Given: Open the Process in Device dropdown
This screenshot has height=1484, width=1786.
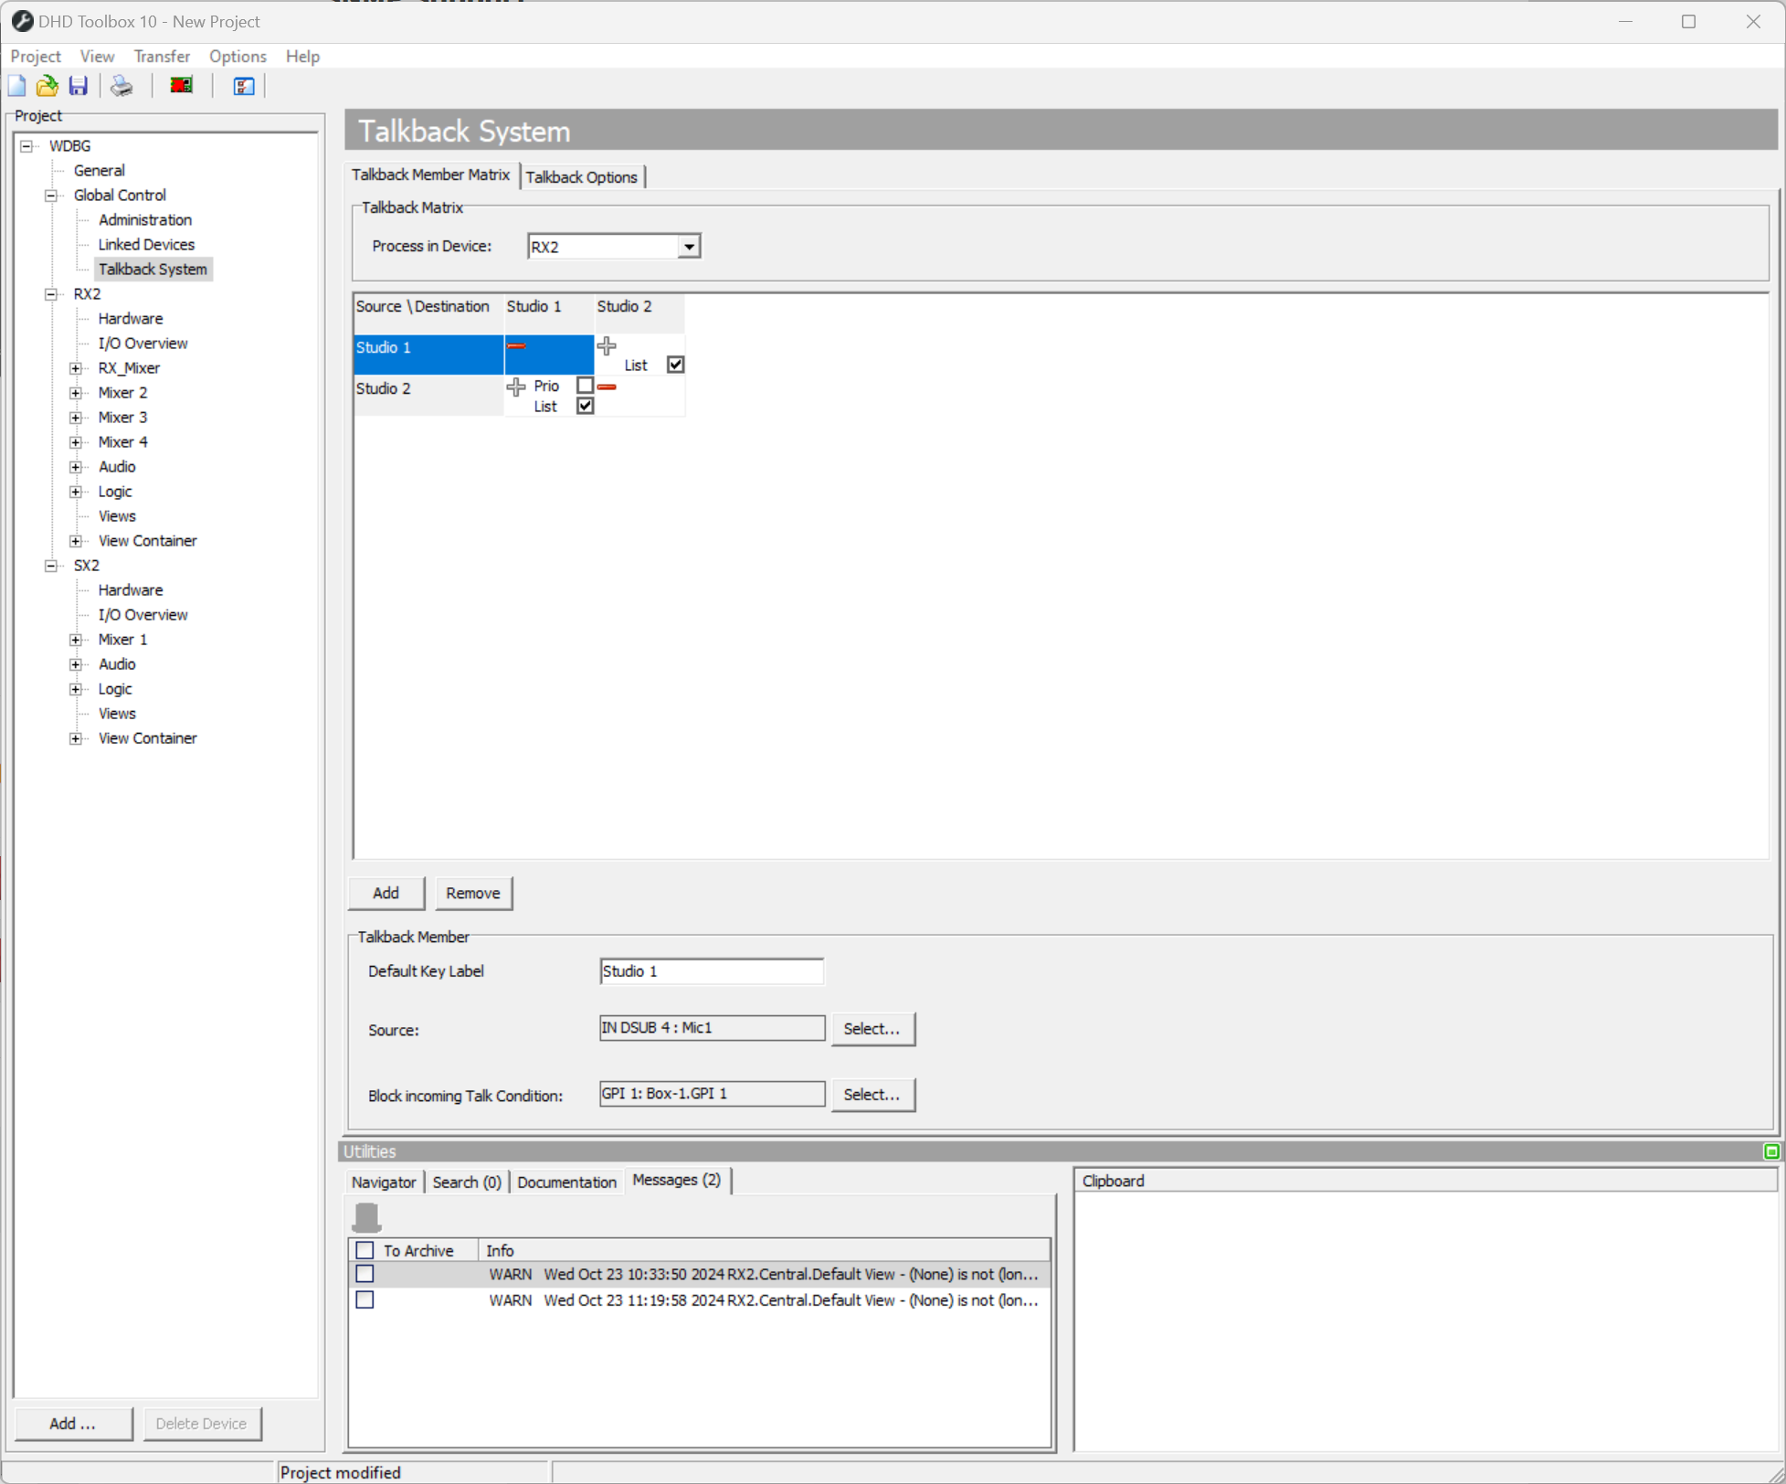Looking at the screenshot, I should tap(688, 246).
